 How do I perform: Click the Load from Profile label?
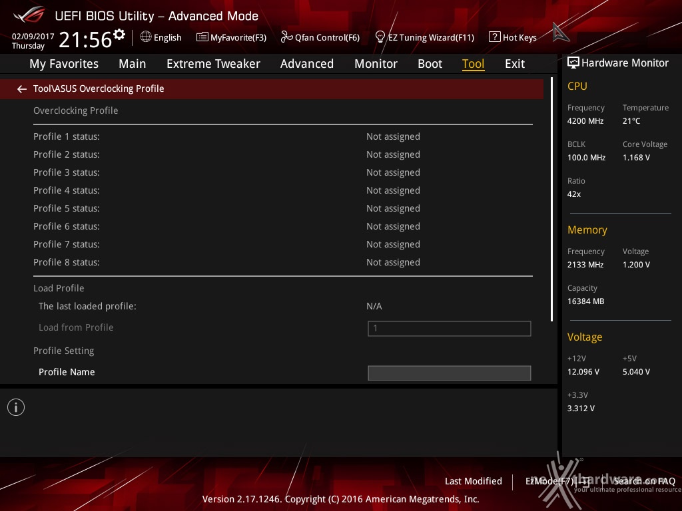click(x=76, y=327)
